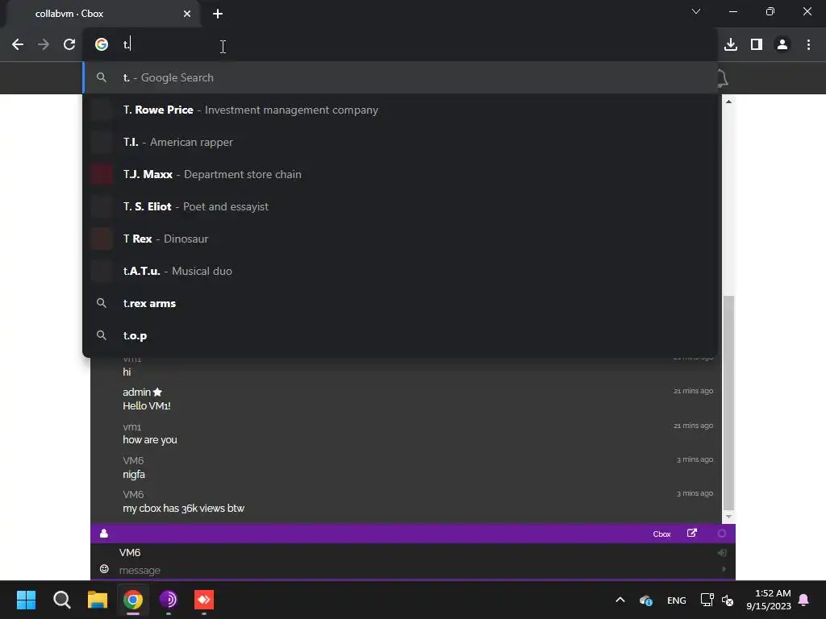This screenshot has width=826, height=619.
Task: Click the notification bell behind the dropdown
Action: pos(723,78)
